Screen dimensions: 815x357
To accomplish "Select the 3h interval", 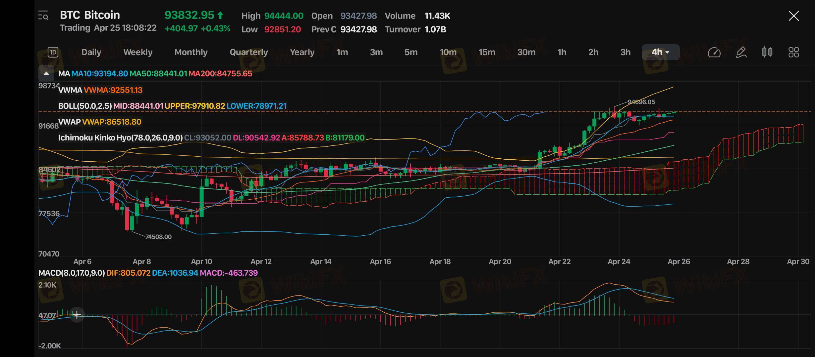I will pyautogui.click(x=625, y=52).
